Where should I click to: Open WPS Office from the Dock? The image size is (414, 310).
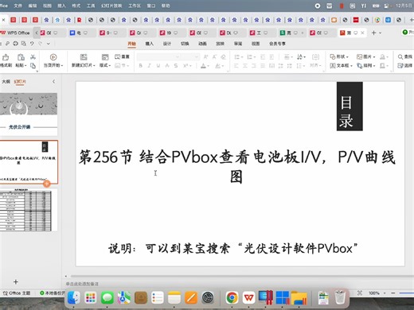[248, 297]
